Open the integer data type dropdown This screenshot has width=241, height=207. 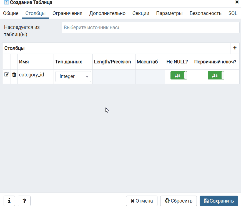73,76
